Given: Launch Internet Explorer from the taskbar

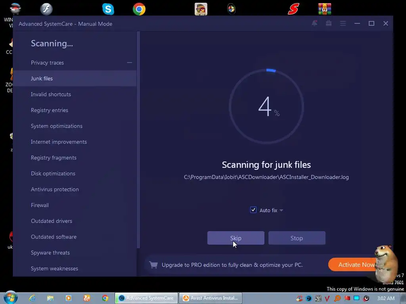Looking at the screenshot, I should click(x=32, y=298).
